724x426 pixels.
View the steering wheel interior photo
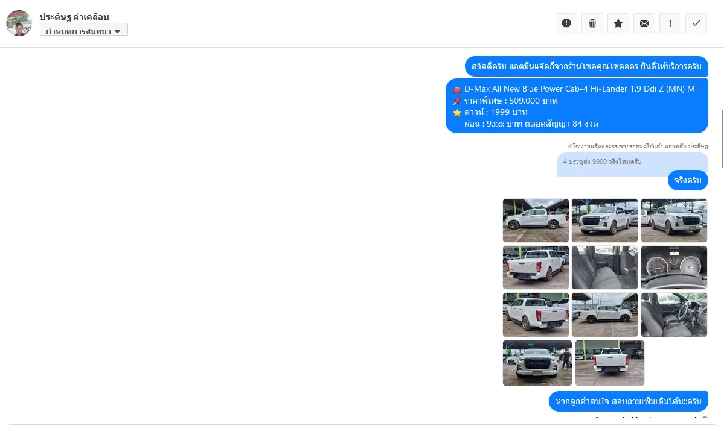[x=674, y=315]
